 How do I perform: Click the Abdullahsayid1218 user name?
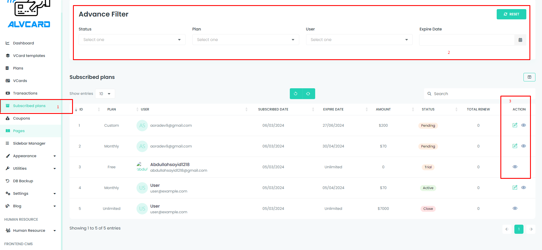coord(170,164)
